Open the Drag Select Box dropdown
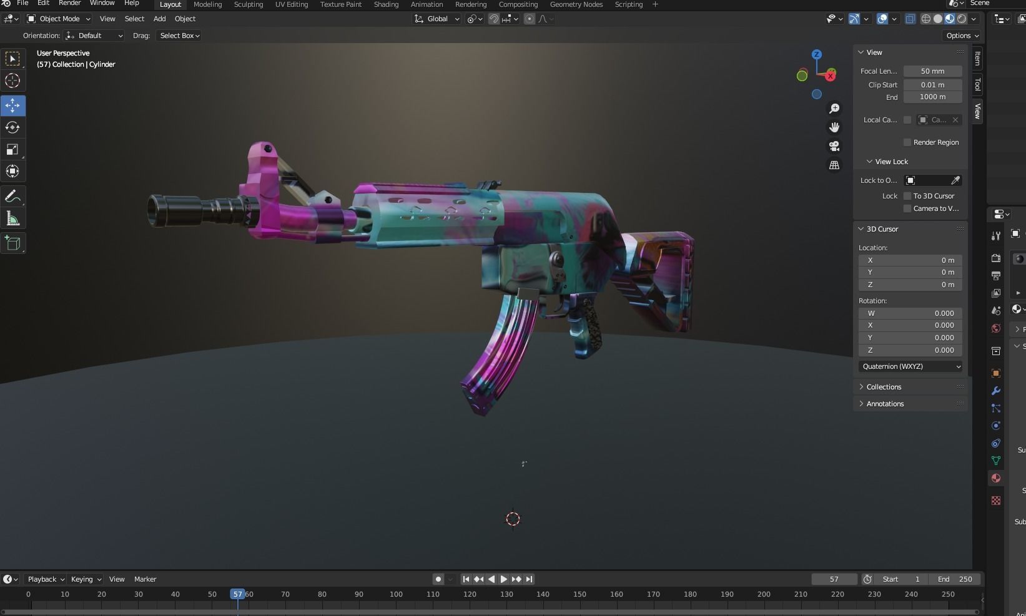Image resolution: width=1026 pixels, height=616 pixels. 179,36
